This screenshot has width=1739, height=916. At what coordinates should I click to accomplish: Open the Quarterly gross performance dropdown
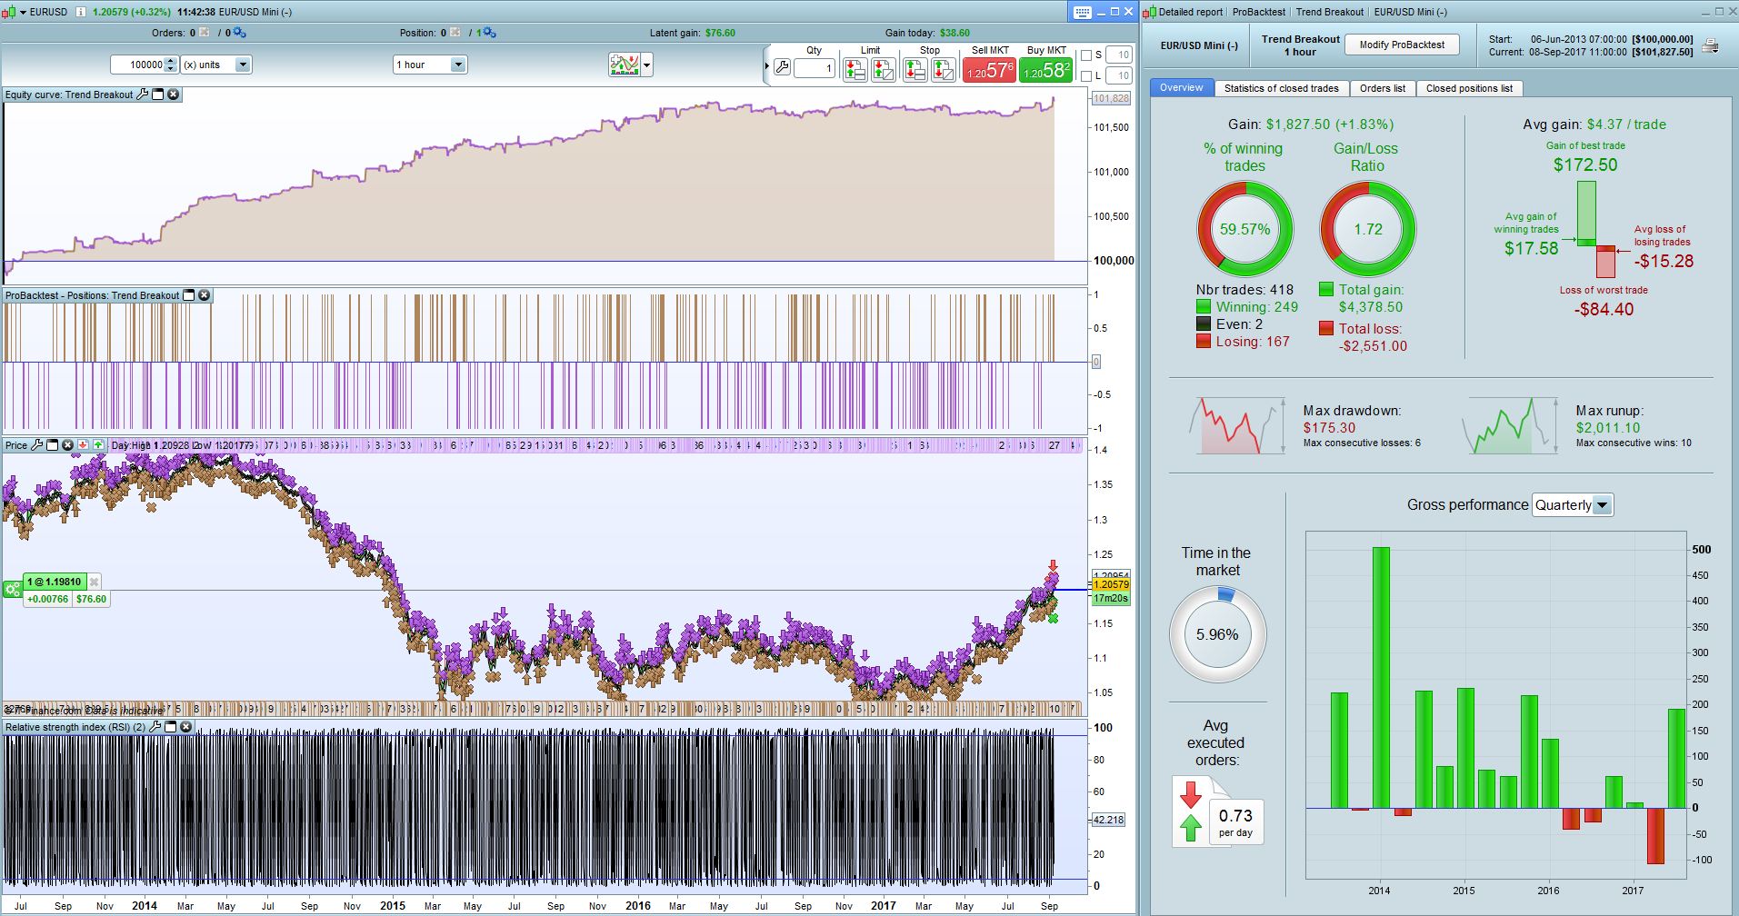point(1601,505)
